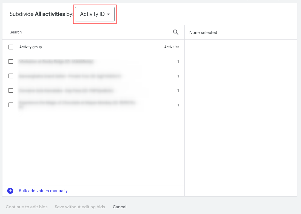
Task: Cancel the subdivide dialog
Action: [x=119, y=207]
